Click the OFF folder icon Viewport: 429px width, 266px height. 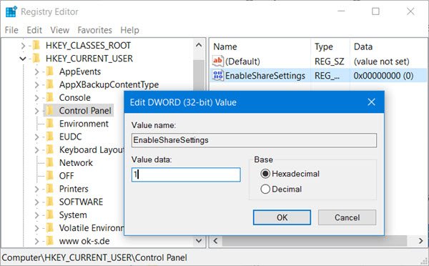coord(50,175)
